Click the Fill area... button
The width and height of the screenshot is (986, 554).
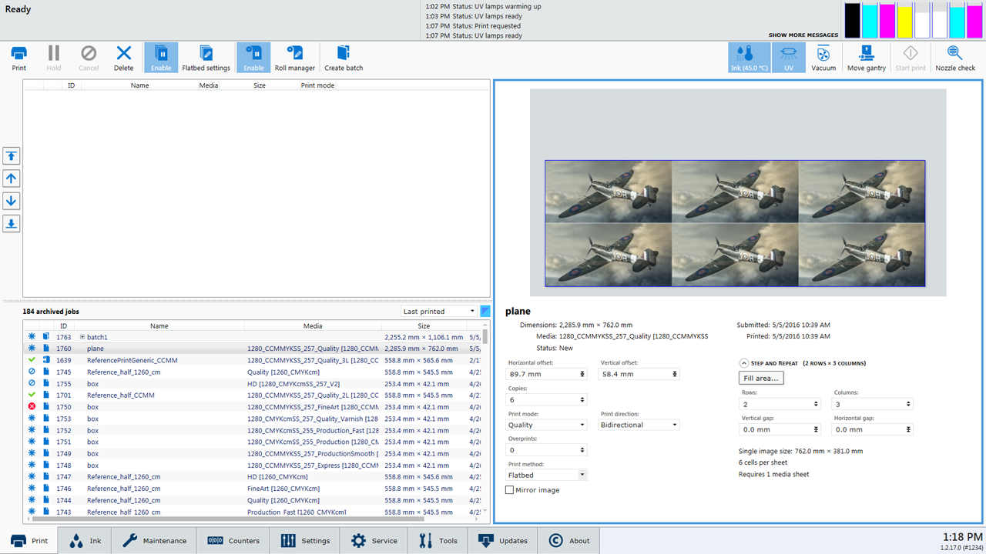[761, 378]
